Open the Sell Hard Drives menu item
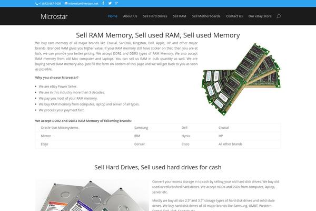 155,16
